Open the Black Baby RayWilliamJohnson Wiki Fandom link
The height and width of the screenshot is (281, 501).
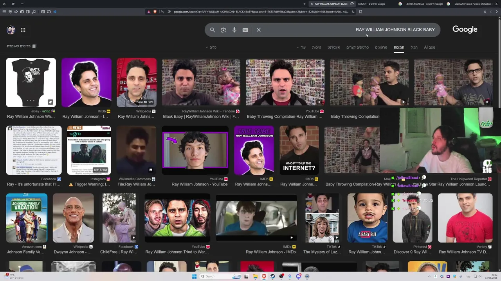[201, 116]
